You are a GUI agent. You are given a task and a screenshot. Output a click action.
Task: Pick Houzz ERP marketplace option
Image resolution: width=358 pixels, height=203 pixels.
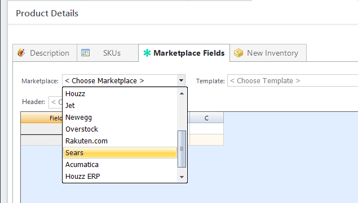pyautogui.click(x=120, y=177)
